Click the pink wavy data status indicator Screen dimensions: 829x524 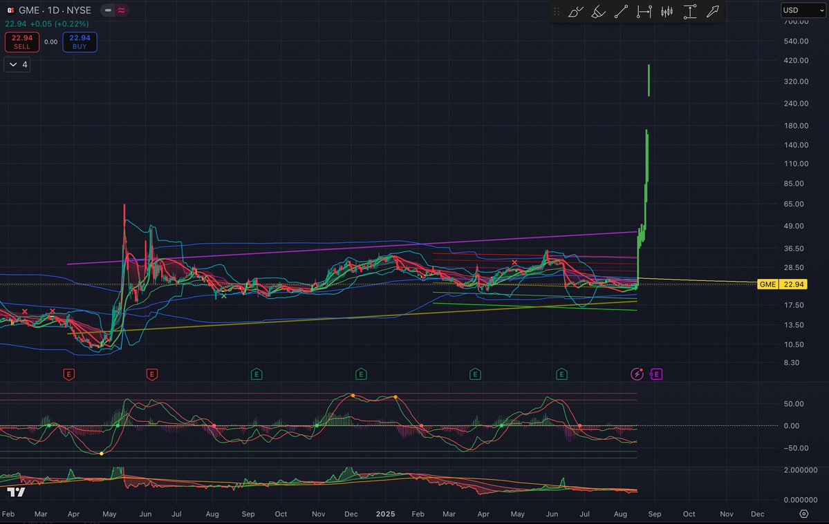[x=122, y=10]
